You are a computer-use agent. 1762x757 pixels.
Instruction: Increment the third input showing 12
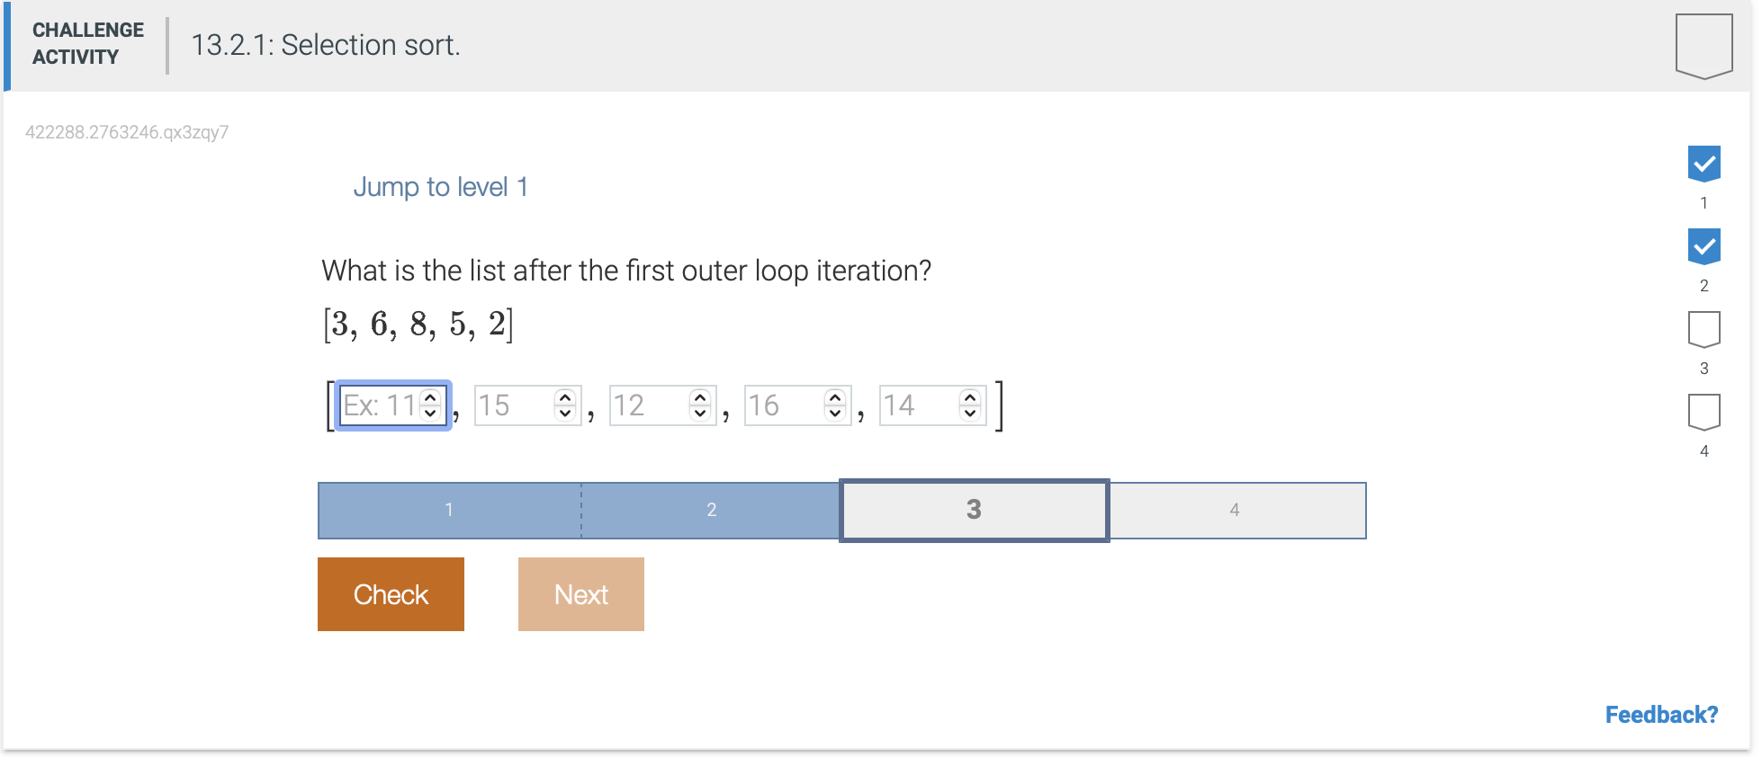(700, 397)
